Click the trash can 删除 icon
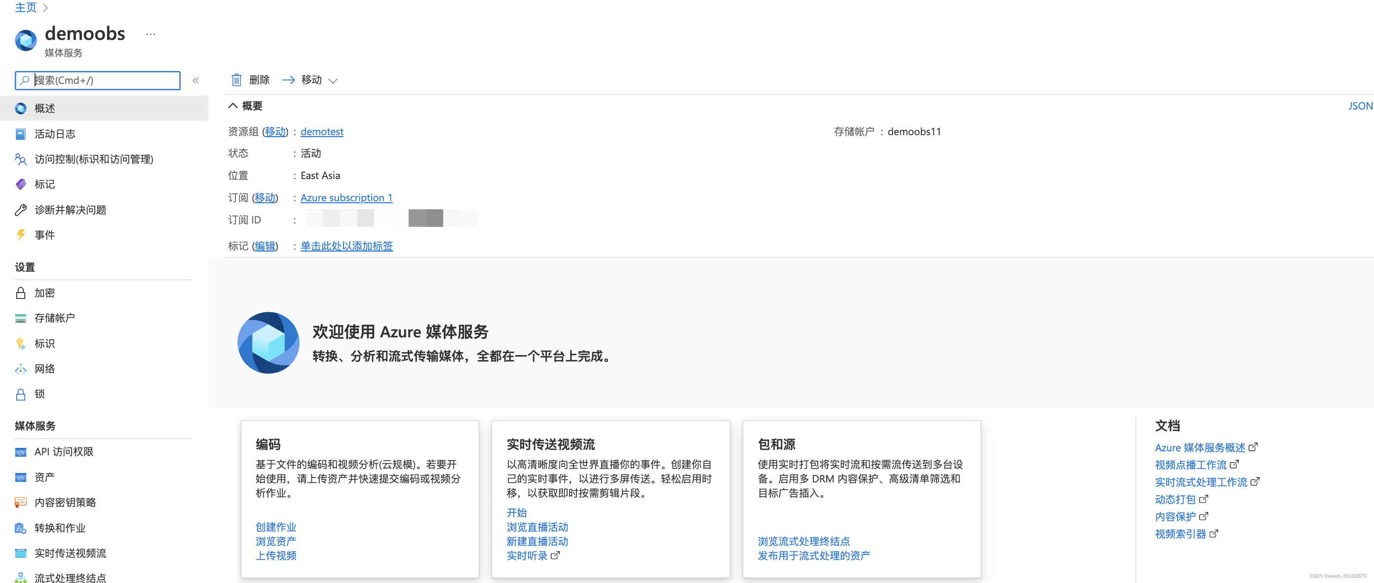Viewport: 1374px width, 583px height. (236, 80)
